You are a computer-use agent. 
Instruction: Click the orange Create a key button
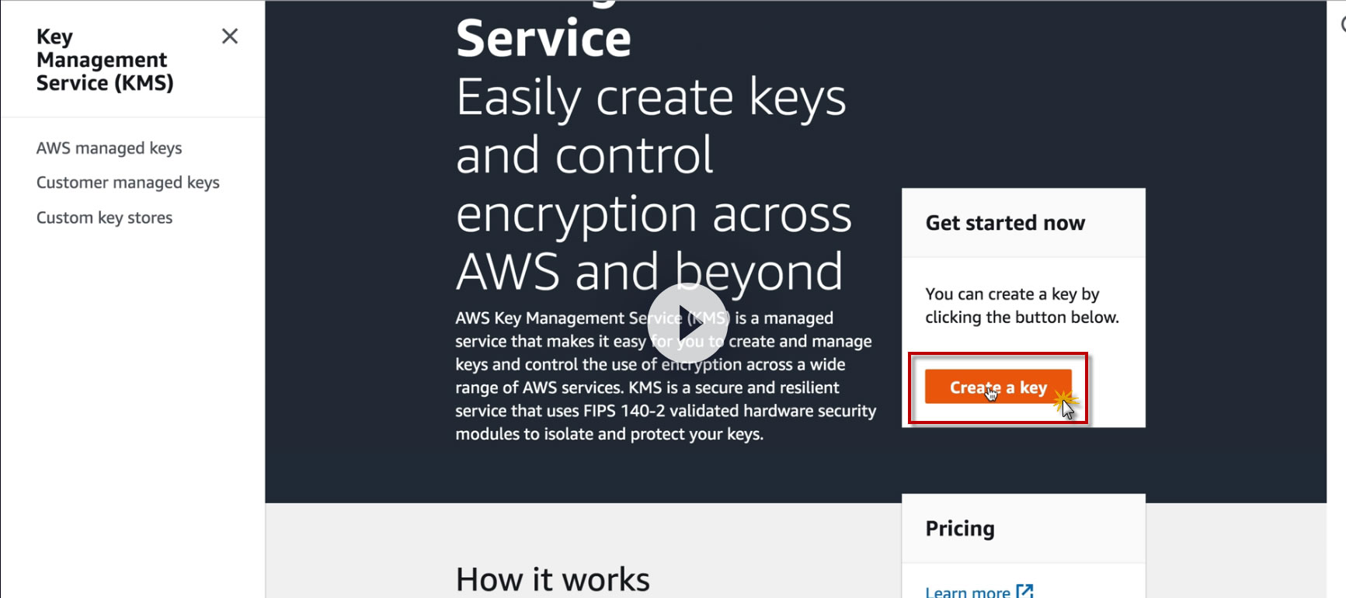997,387
